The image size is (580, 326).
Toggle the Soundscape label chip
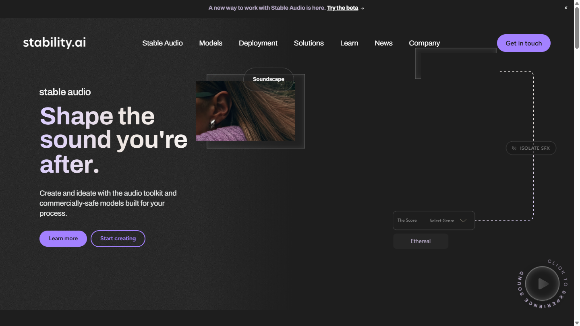(x=269, y=79)
